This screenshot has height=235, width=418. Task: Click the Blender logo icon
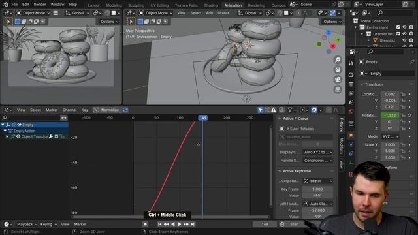click(x=6, y=5)
